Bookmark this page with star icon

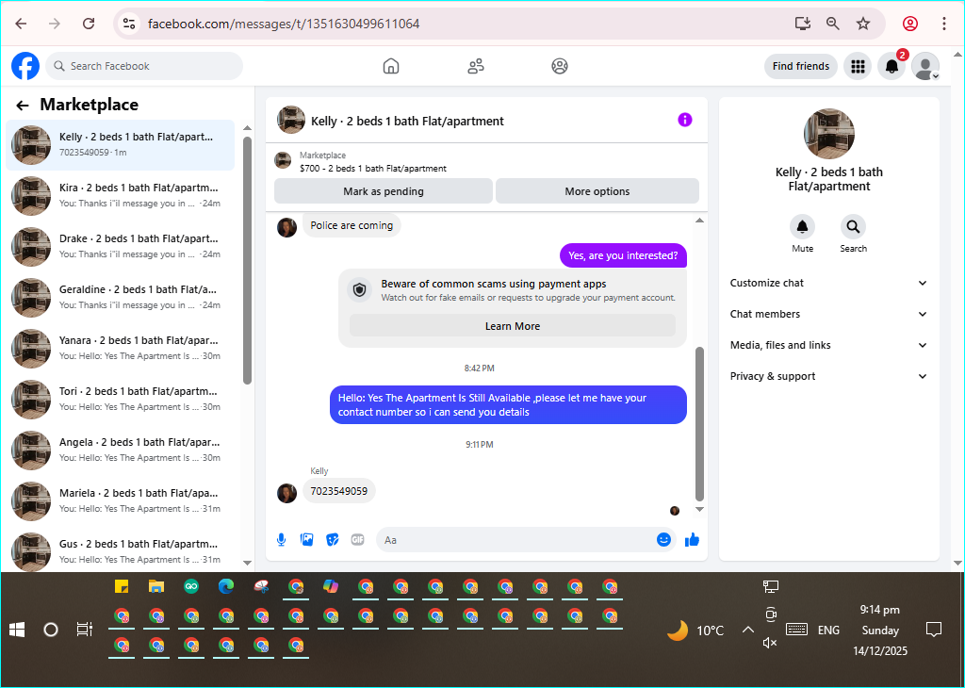tap(863, 24)
